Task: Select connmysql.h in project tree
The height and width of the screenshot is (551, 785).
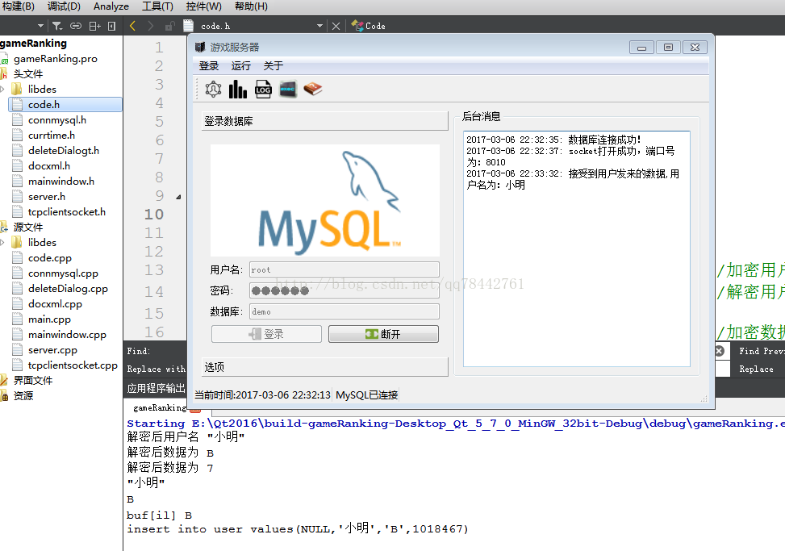Action: pos(57,120)
